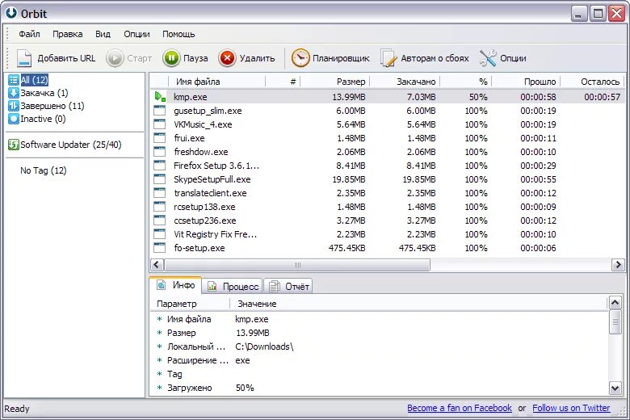
Task: Open the Файл menu
Action: tap(29, 34)
